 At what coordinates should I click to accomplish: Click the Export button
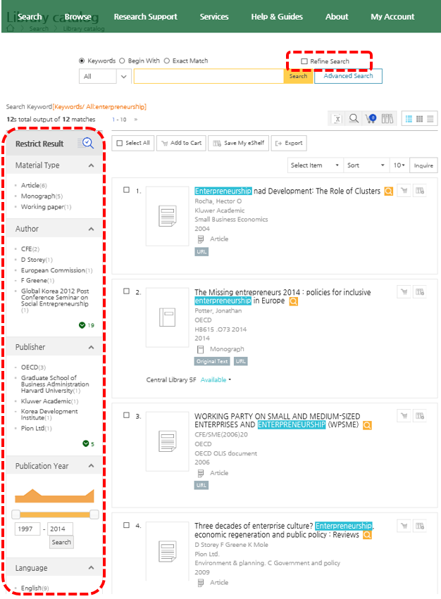pos(289,143)
